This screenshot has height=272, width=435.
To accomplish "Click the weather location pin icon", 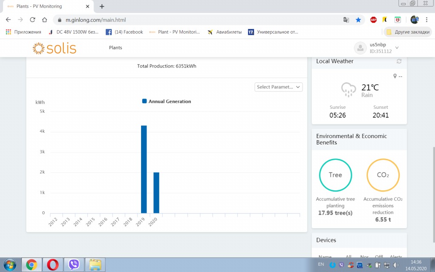I will [x=395, y=76].
